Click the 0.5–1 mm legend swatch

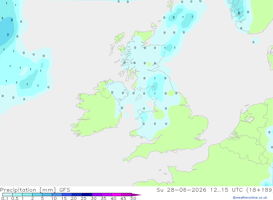pos(17,195)
